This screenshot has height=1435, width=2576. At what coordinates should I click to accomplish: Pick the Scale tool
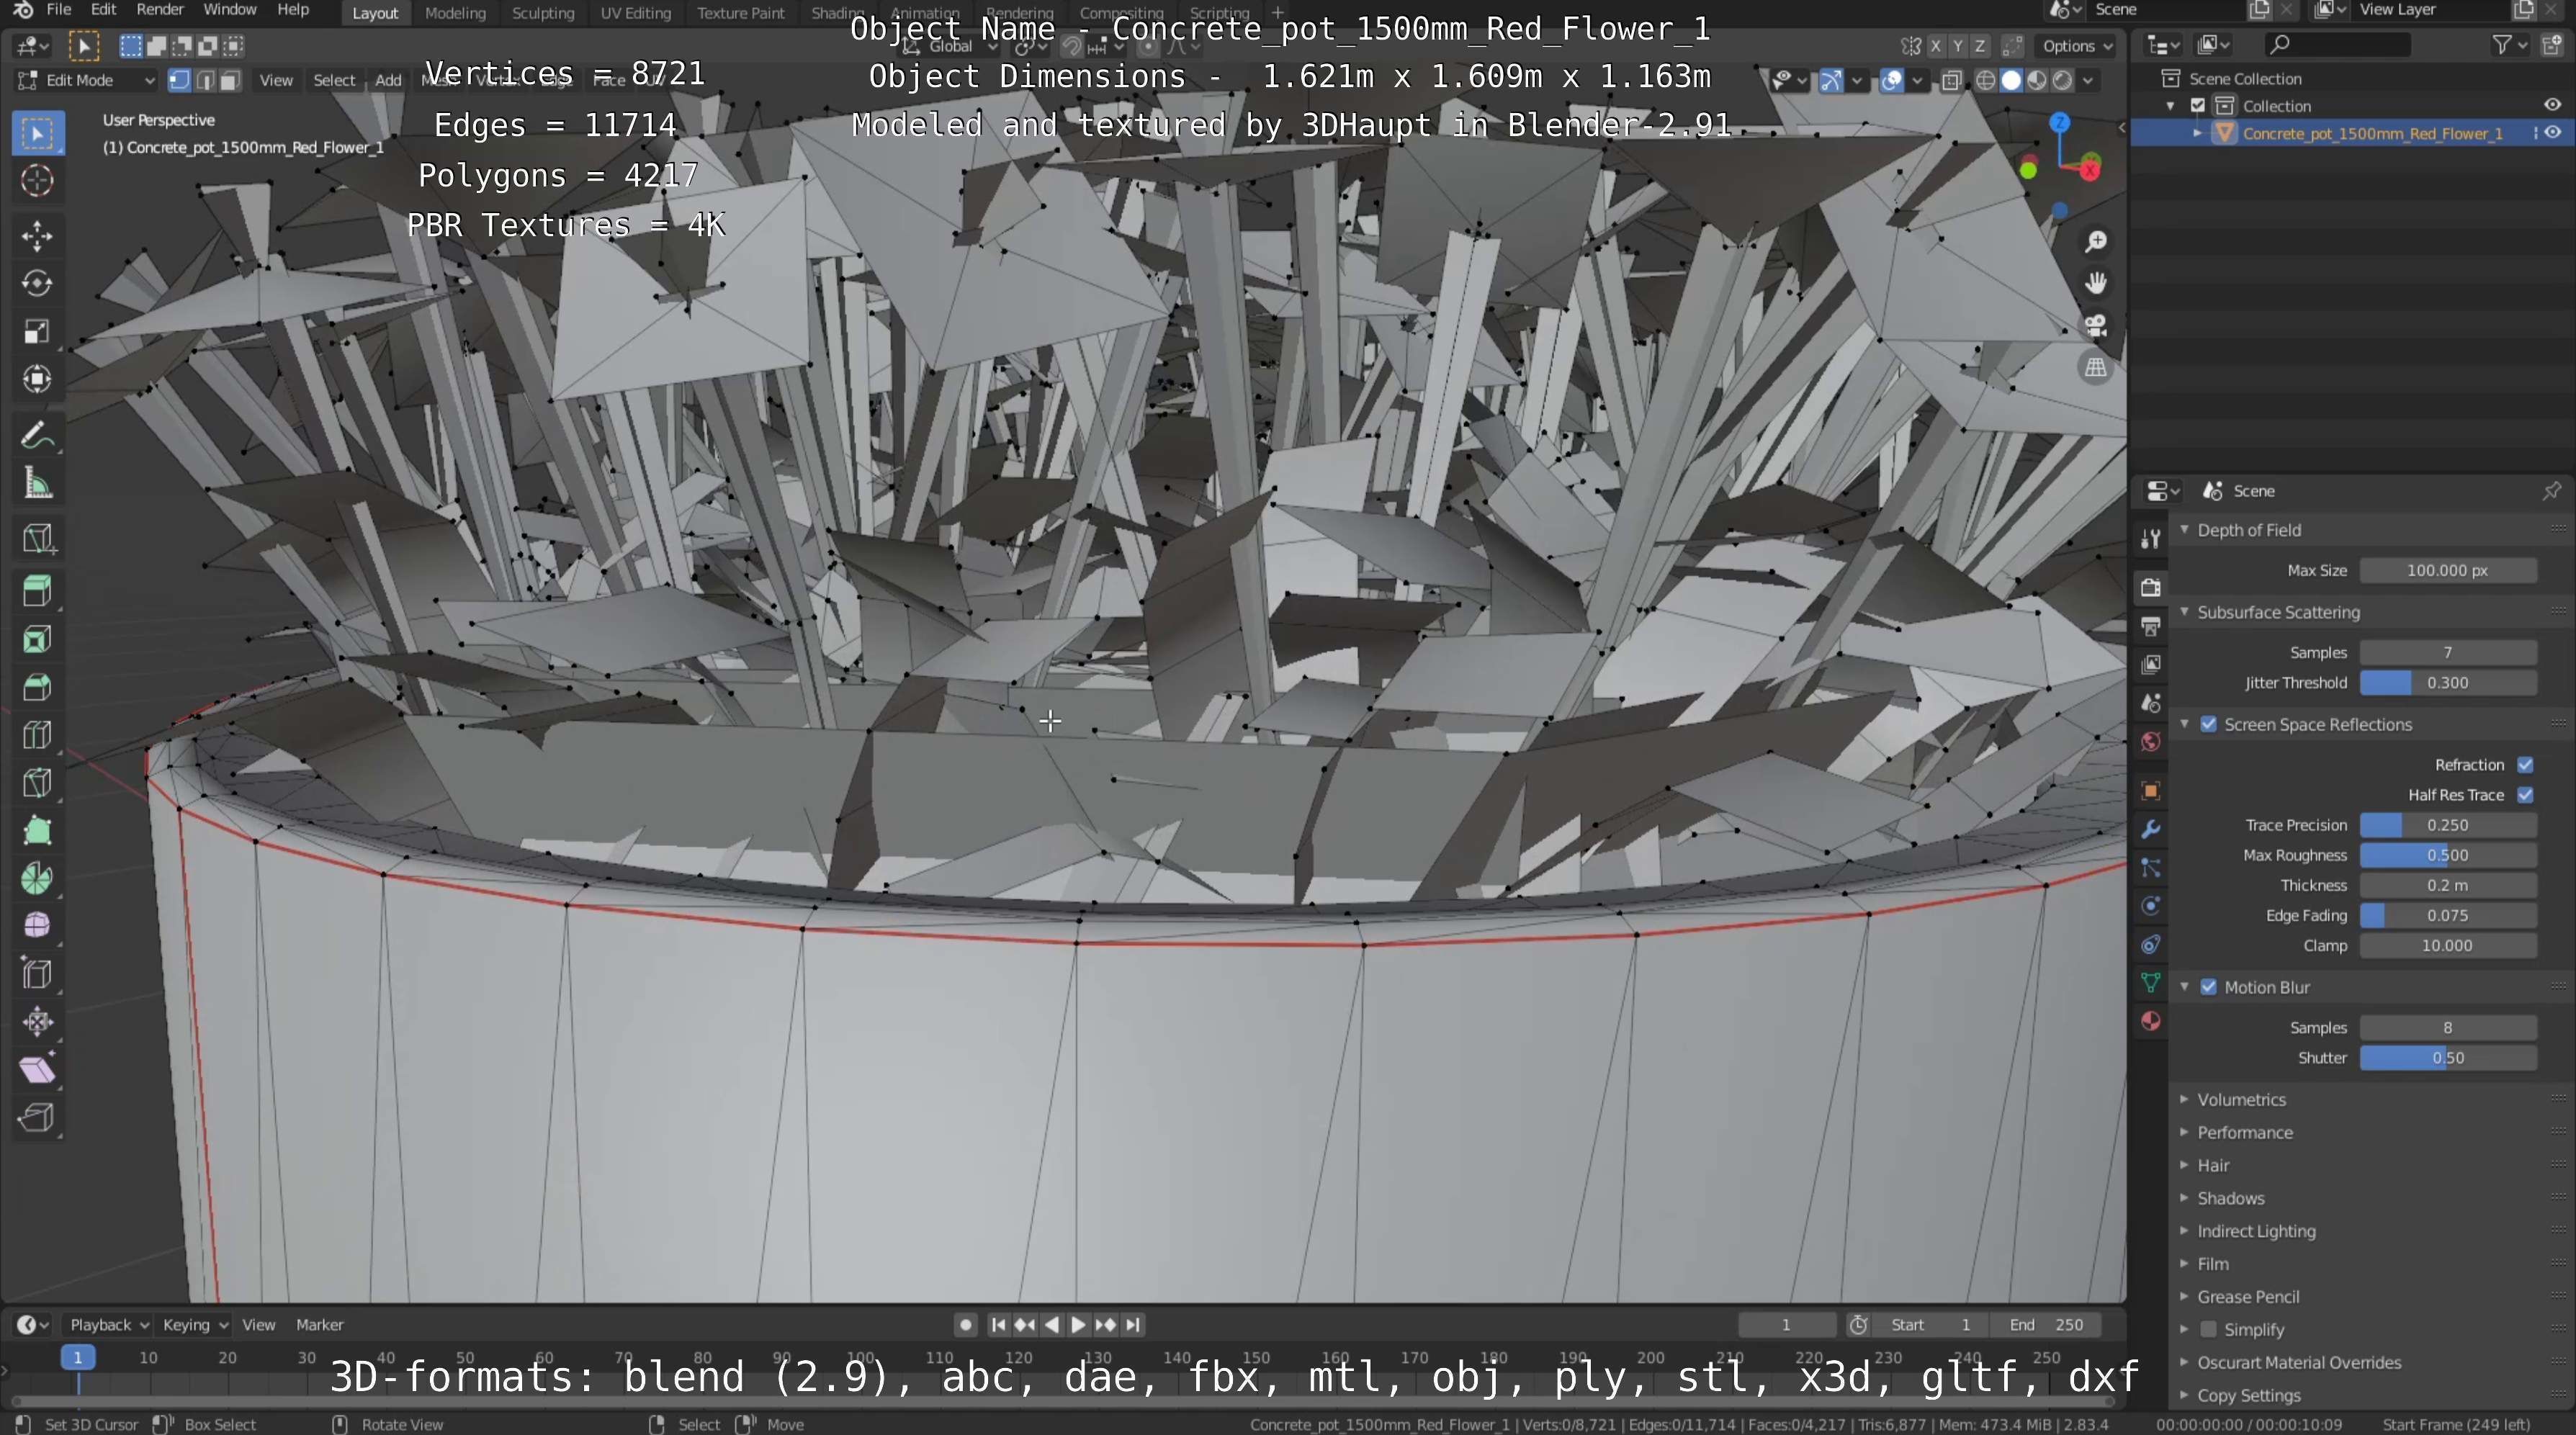38,332
